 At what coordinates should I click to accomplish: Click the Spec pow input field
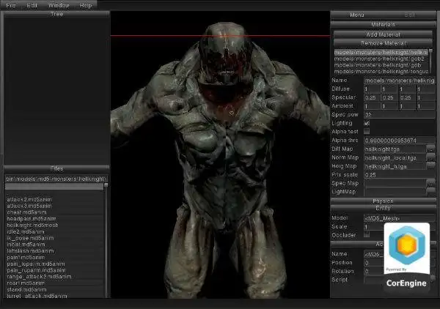point(400,114)
